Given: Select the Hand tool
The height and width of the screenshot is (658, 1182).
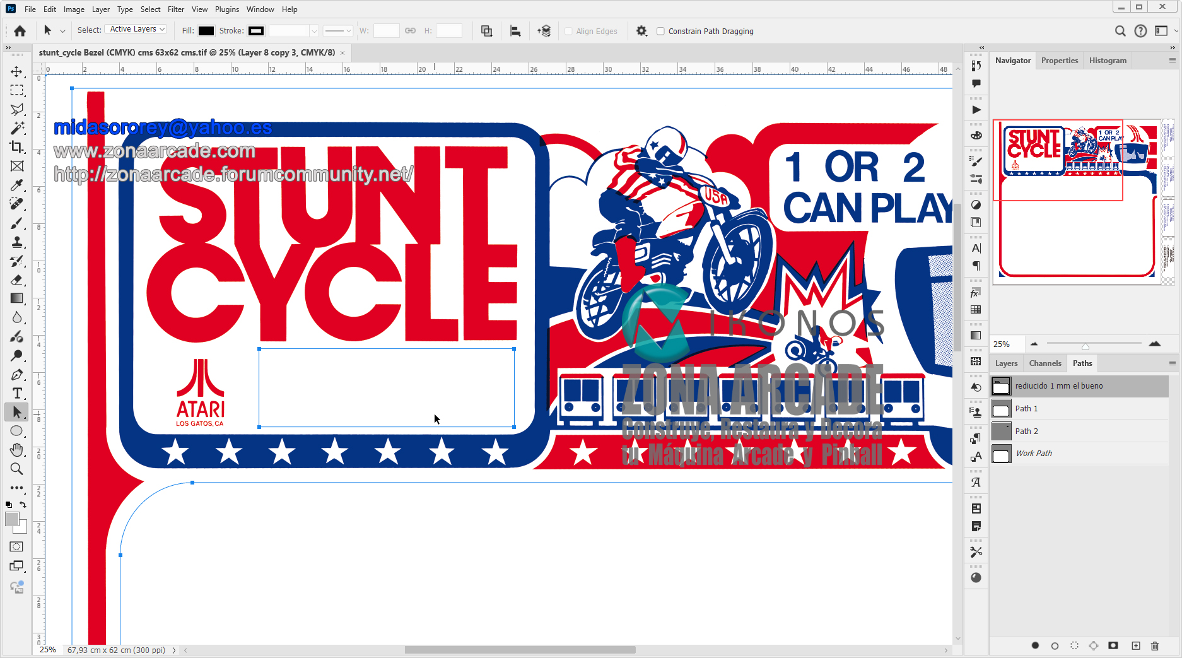Looking at the screenshot, I should [17, 450].
